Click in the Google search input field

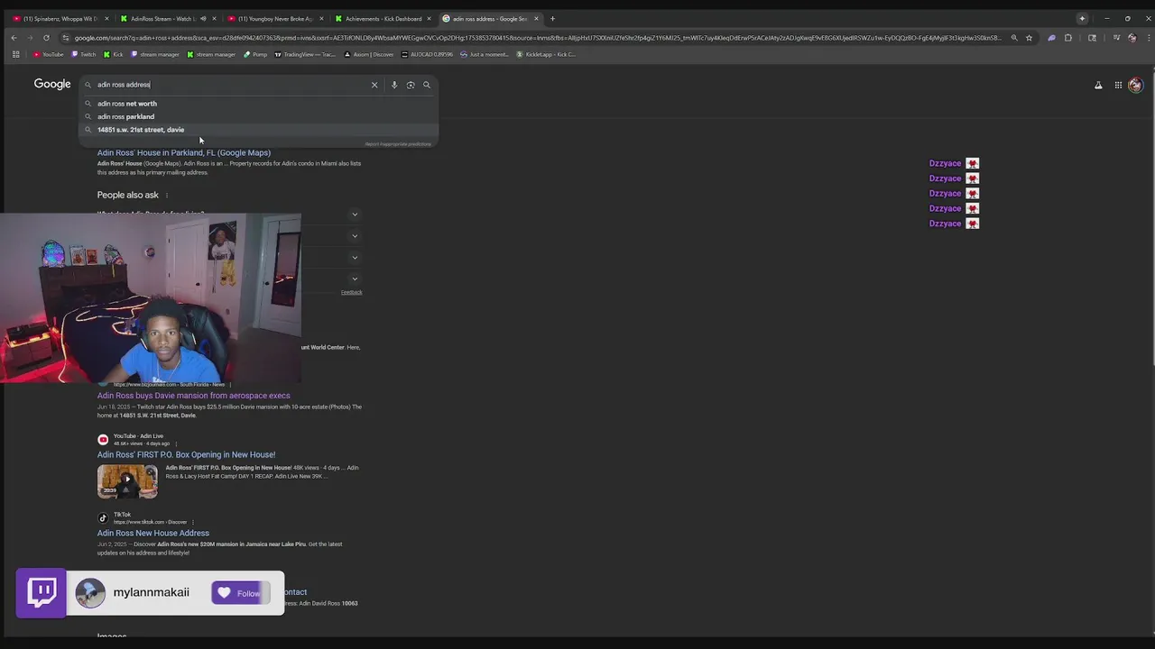pyautogui.click(x=230, y=85)
